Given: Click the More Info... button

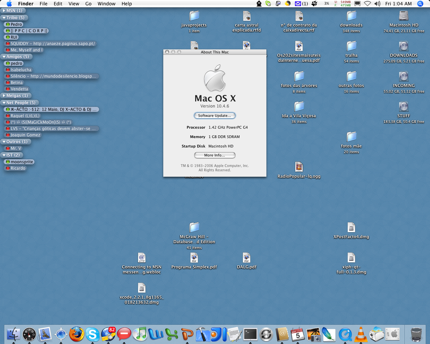Looking at the screenshot, I should (215, 155).
